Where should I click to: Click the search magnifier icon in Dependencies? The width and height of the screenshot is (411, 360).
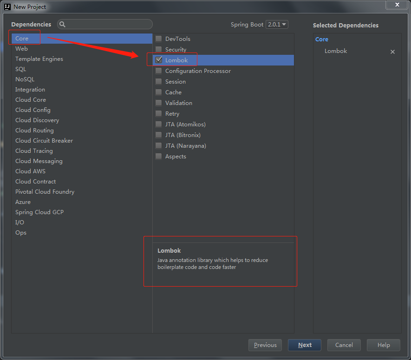point(62,24)
